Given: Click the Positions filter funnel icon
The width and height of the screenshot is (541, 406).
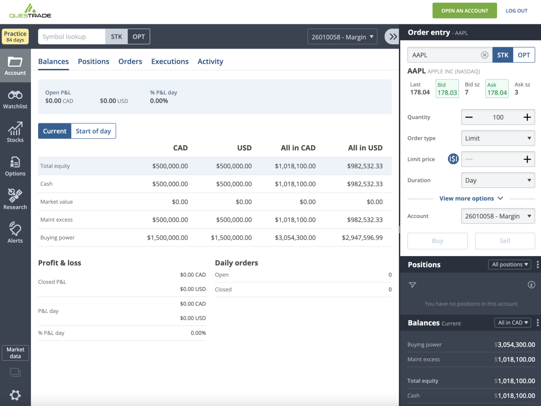Looking at the screenshot, I should click(413, 285).
